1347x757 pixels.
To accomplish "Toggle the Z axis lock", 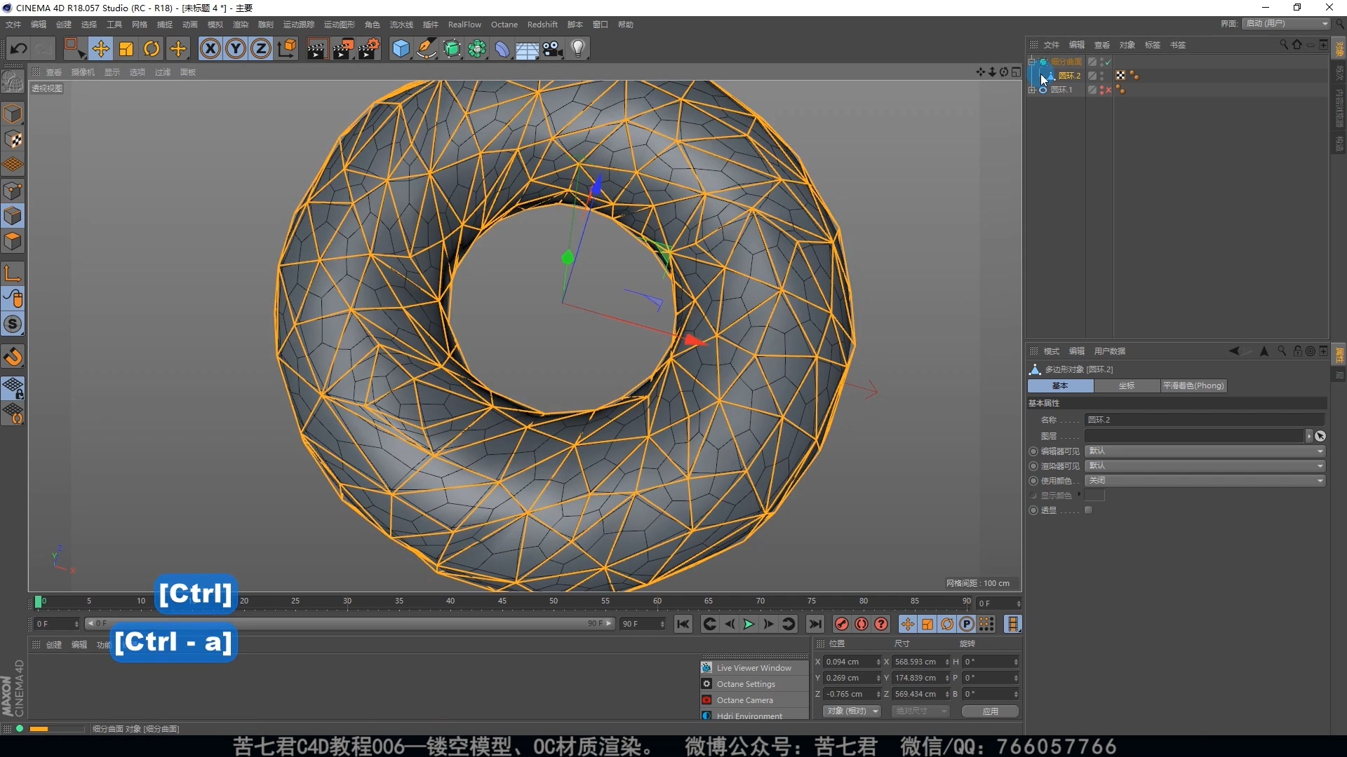I will click(261, 48).
